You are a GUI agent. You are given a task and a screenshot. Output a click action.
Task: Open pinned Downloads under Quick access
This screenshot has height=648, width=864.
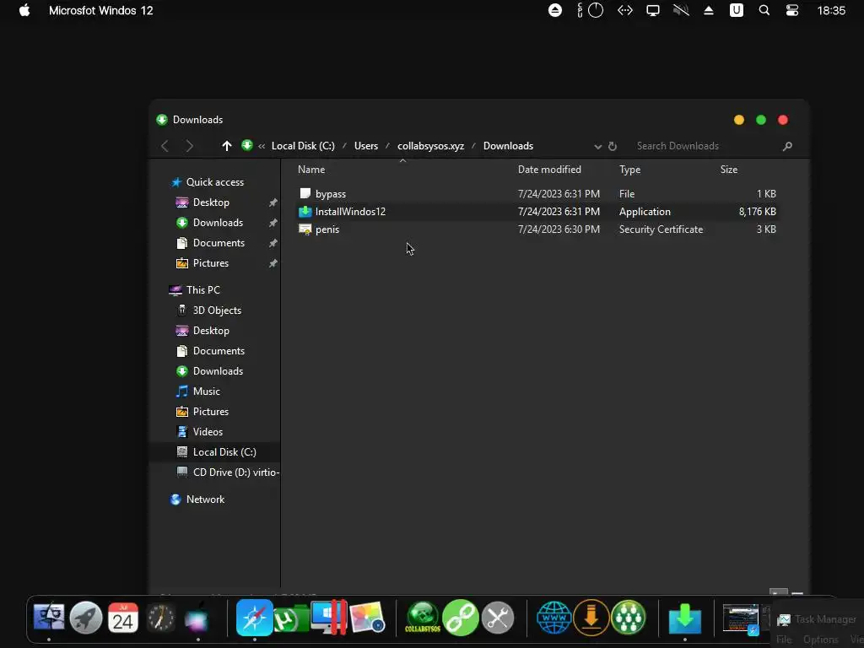[x=218, y=223]
